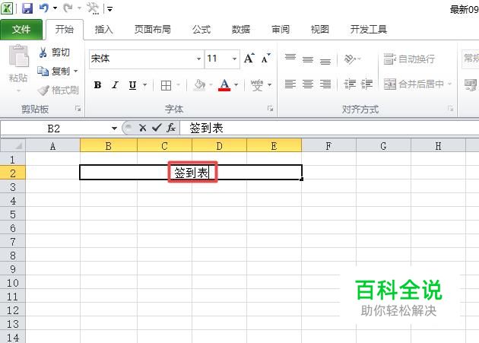The height and width of the screenshot is (343, 479).
Task: Click the Paste (粘贴) clipboard icon
Action: coord(18,56)
